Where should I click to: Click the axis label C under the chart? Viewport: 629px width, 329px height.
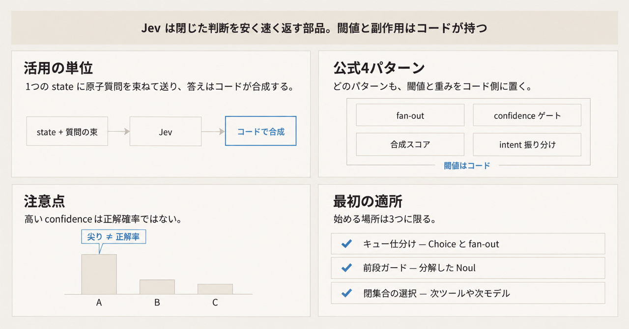tap(215, 302)
